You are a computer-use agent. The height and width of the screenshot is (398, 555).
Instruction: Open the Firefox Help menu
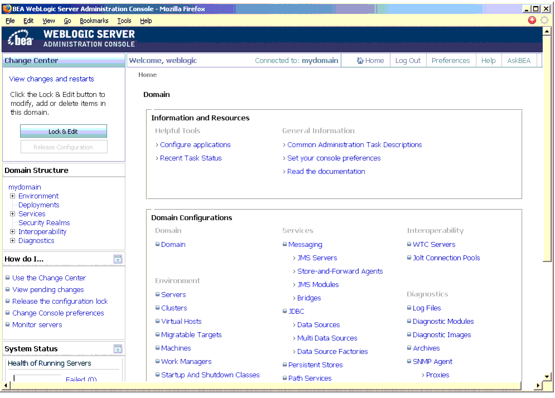[146, 21]
